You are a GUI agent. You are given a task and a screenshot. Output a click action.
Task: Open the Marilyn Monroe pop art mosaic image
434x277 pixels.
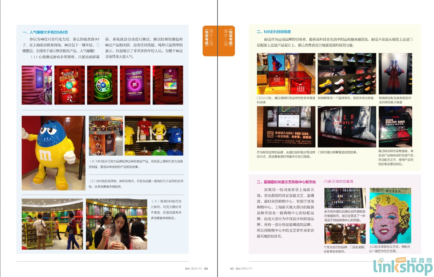click(x=390, y=216)
